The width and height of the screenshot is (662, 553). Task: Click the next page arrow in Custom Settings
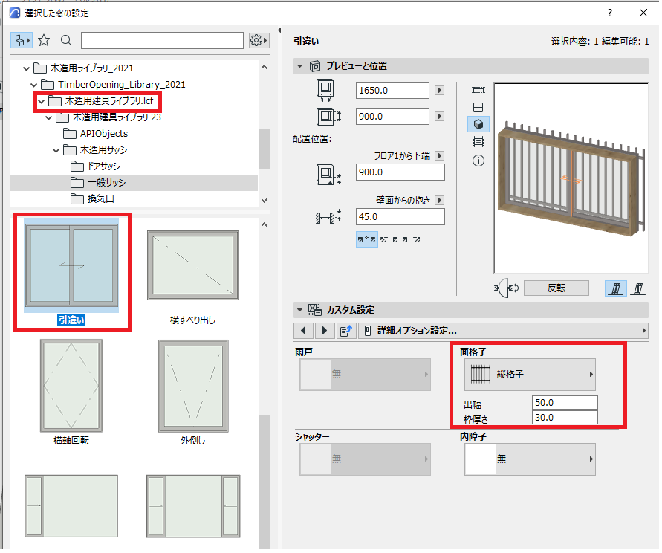pyautogui.click(x=324, y=330)
